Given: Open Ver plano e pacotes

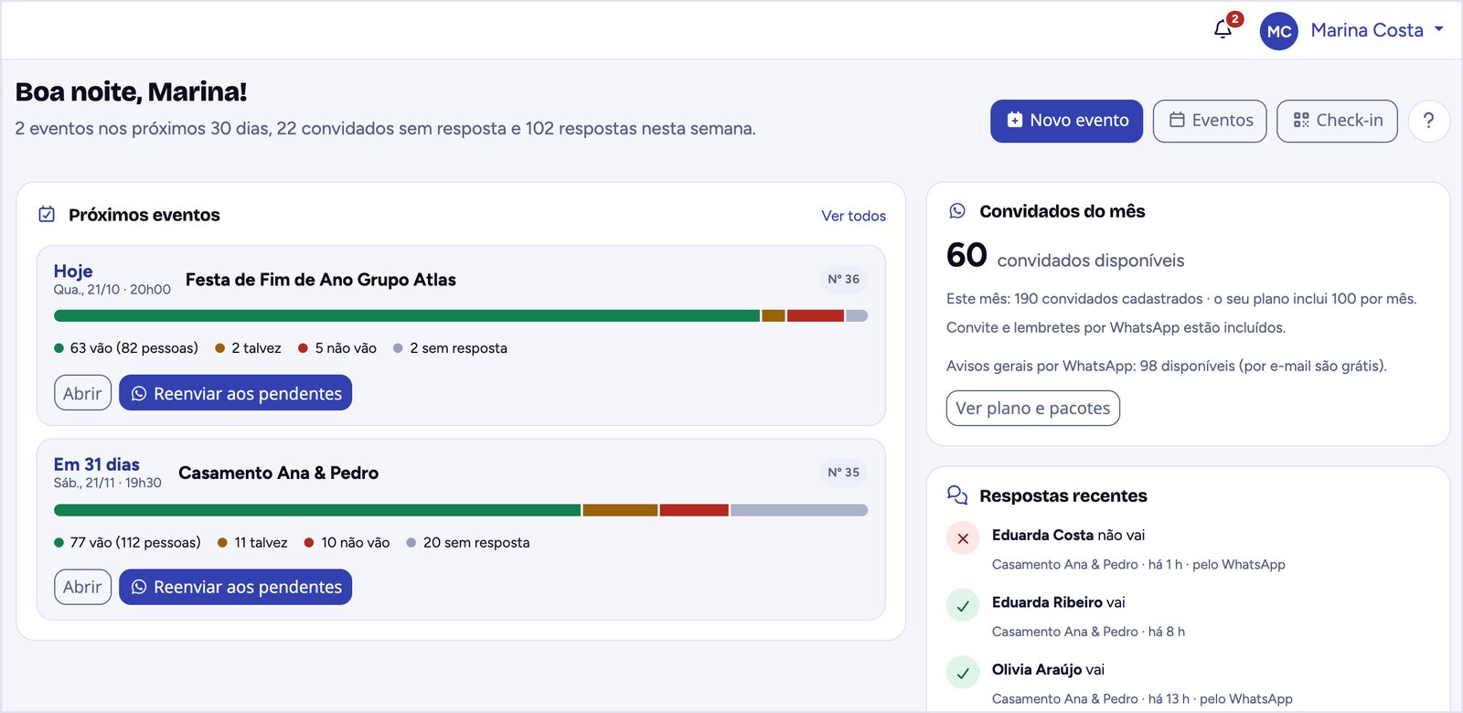Looking at the screenshot, I should coord(1032,408).
